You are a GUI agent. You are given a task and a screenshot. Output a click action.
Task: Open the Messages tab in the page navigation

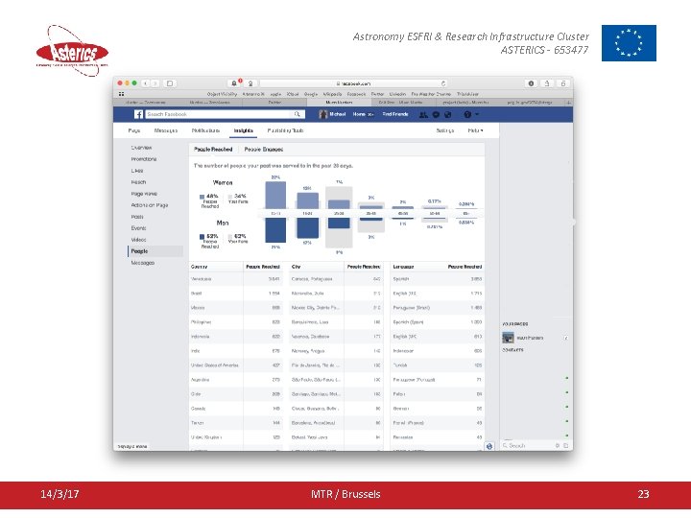166,130
